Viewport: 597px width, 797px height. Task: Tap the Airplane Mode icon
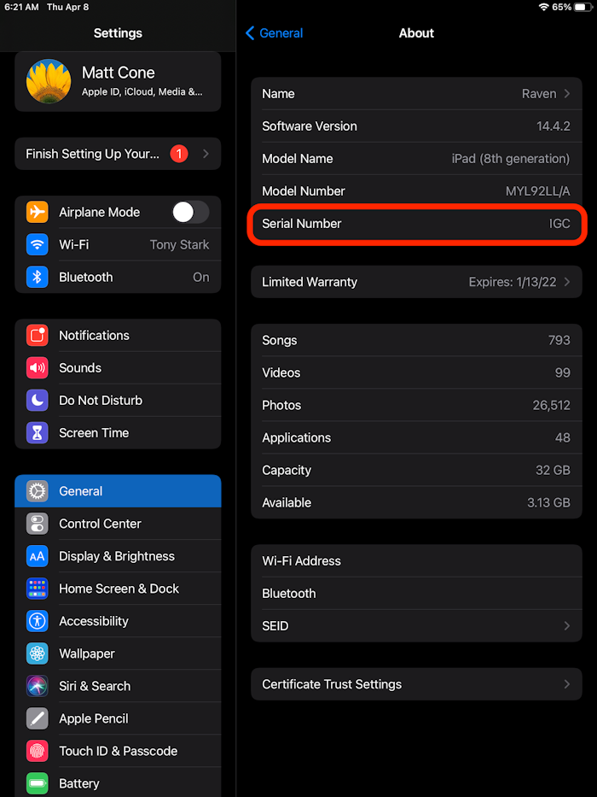[x=37, y=212]
